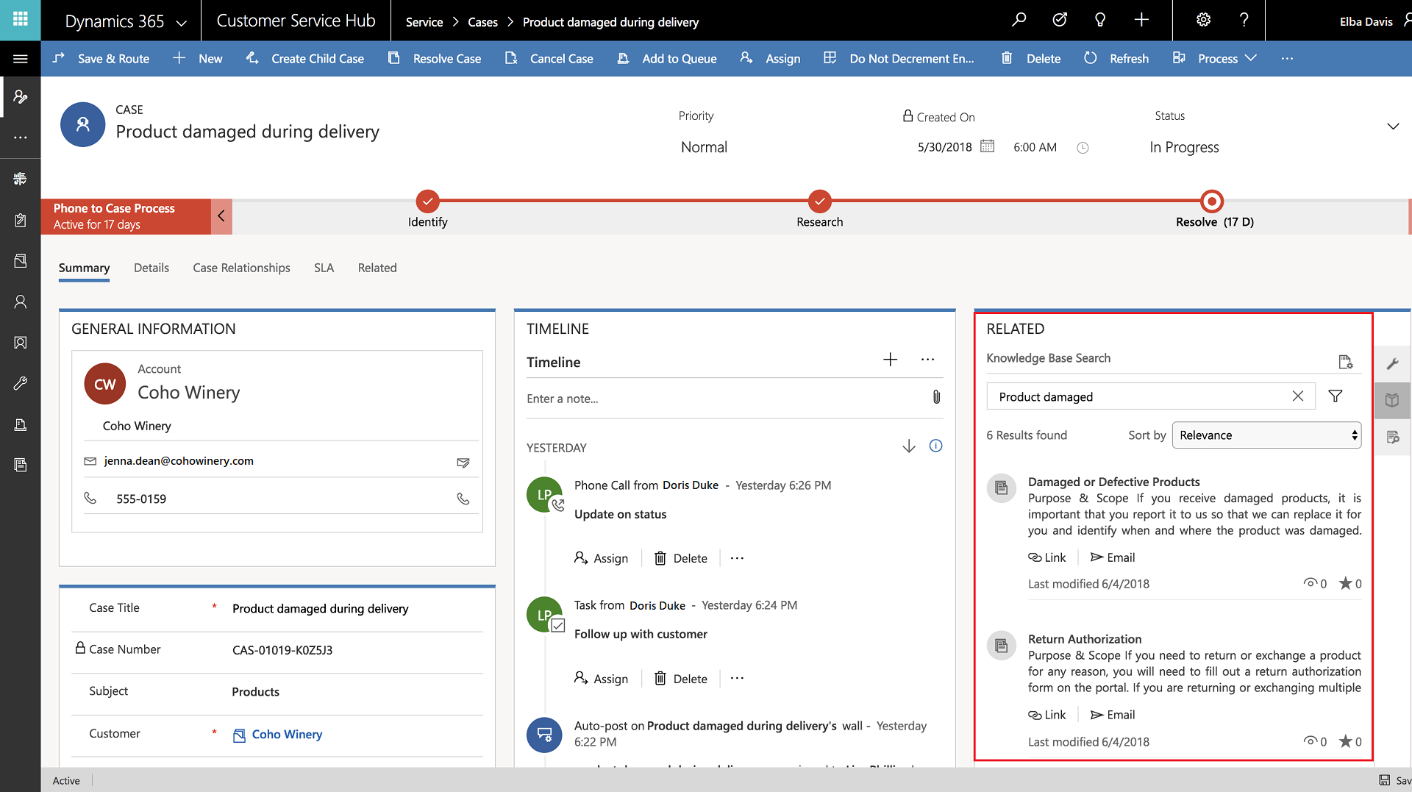Click the clock time picker icon for Created On
1412x792 pixels.
click(x=1083, y=148)
